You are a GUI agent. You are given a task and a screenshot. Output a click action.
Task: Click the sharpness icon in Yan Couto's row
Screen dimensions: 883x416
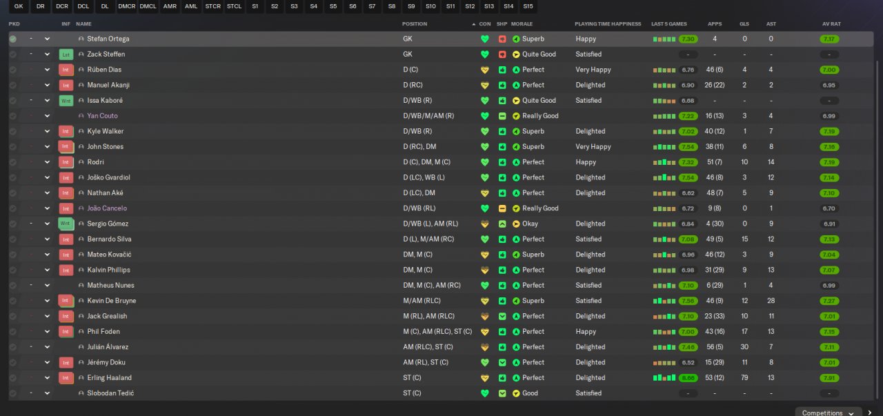502,116
